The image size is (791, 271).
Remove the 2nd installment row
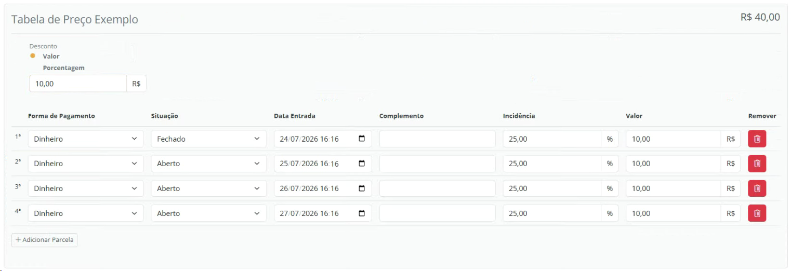[757, 164]
